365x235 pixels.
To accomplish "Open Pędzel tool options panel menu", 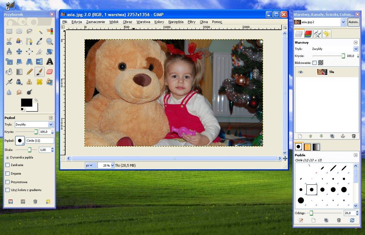I will 51,118.
